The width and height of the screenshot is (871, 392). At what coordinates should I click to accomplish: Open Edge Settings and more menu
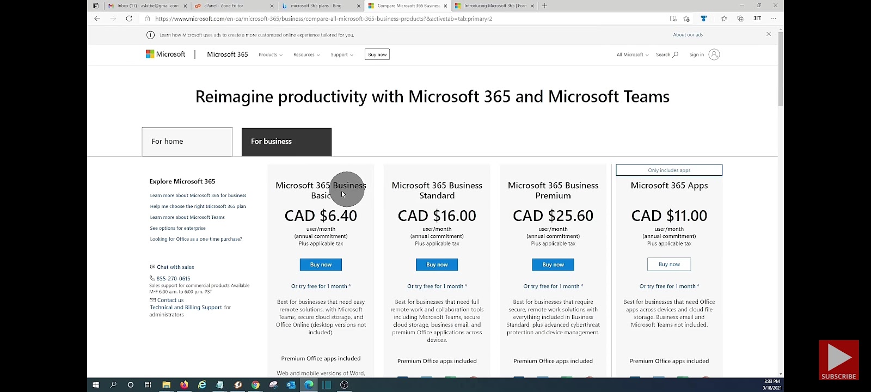pos(774,19)
